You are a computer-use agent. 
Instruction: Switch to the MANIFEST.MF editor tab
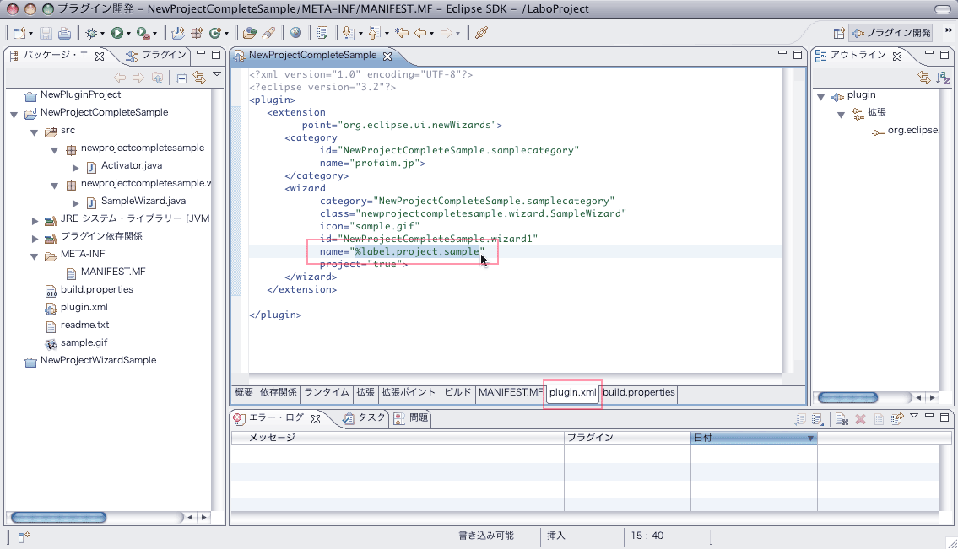(511, 392)
